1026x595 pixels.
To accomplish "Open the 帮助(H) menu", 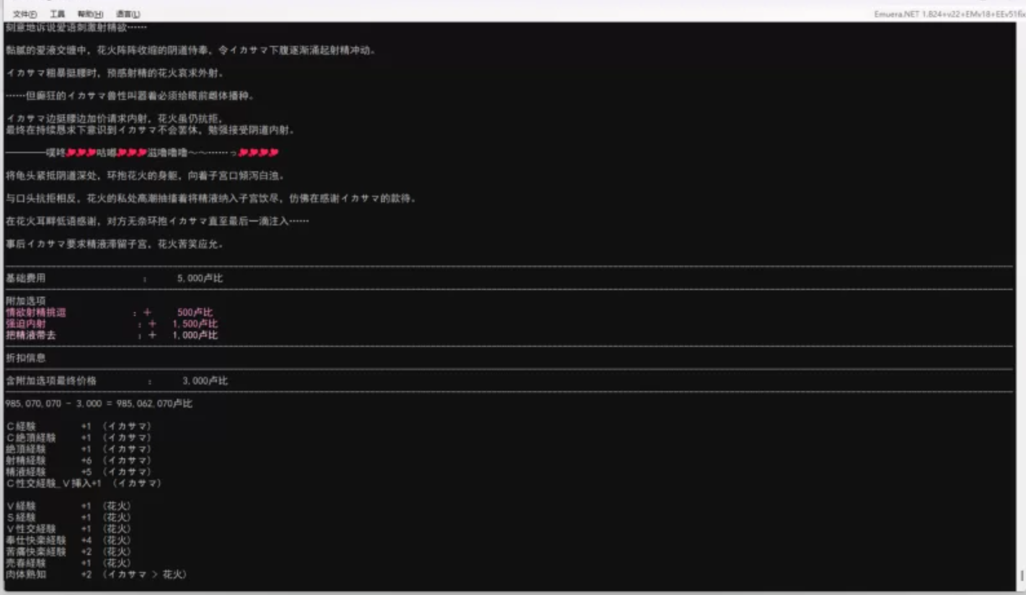I will tap(90, 14).
